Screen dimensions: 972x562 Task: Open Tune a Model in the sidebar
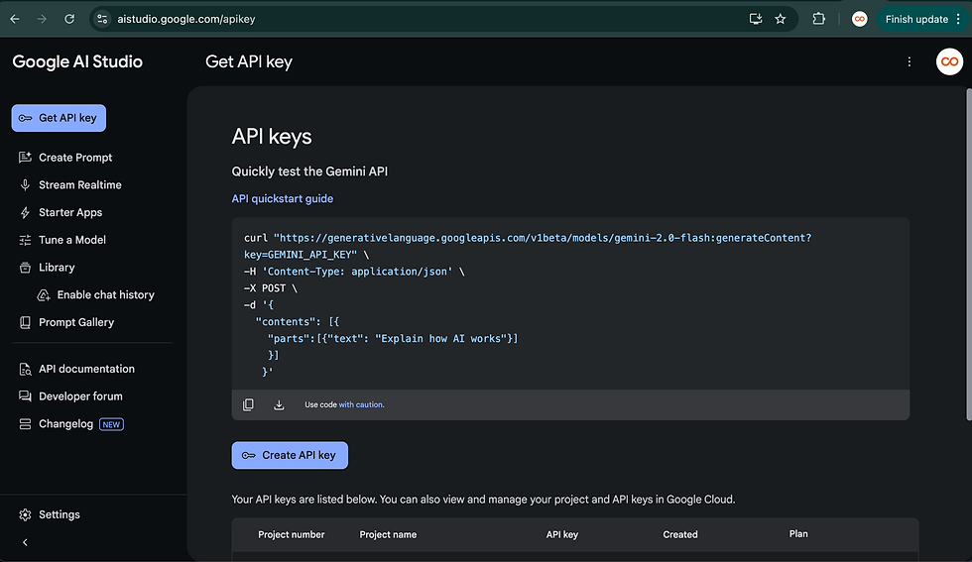click(72, 240)
